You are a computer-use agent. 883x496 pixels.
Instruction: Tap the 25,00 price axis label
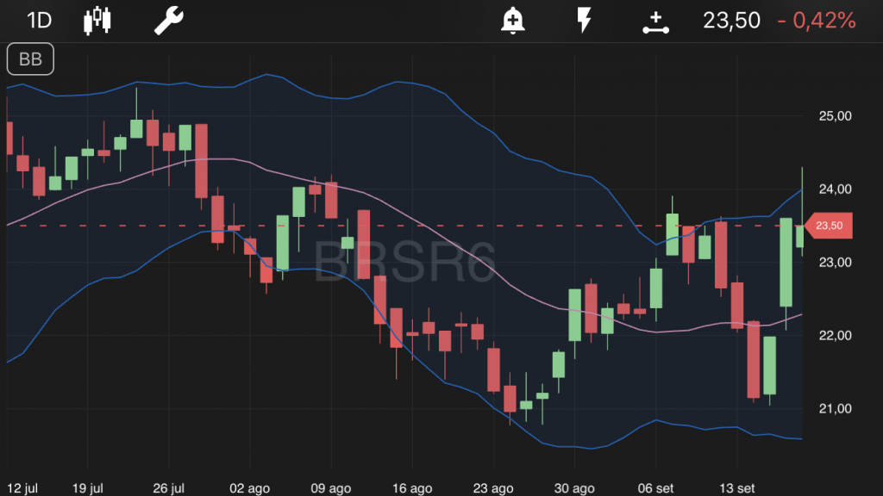835,116
